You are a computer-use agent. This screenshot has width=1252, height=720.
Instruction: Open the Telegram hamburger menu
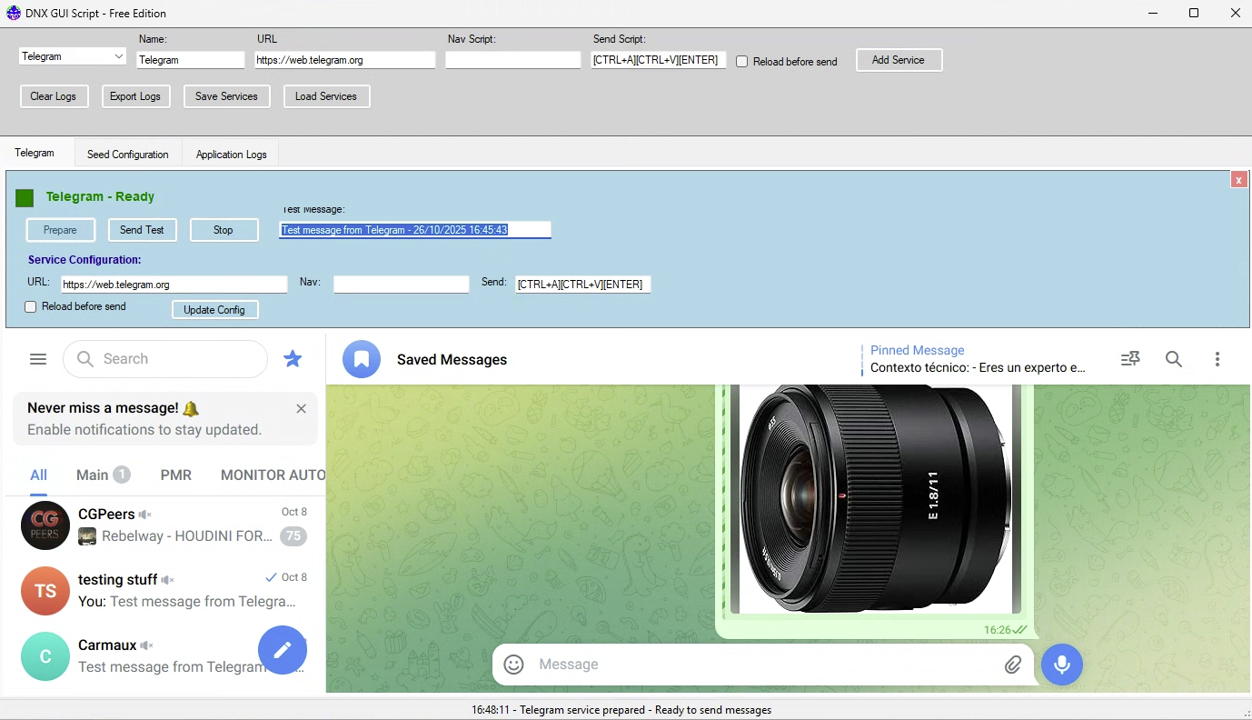(38, 359)
